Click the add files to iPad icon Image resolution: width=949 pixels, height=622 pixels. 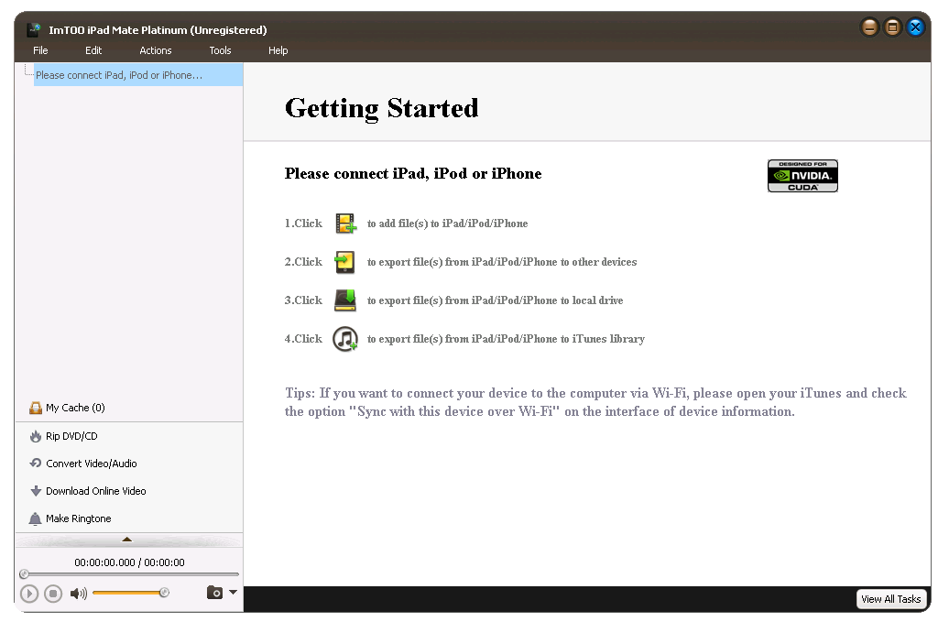coord(345,224)
